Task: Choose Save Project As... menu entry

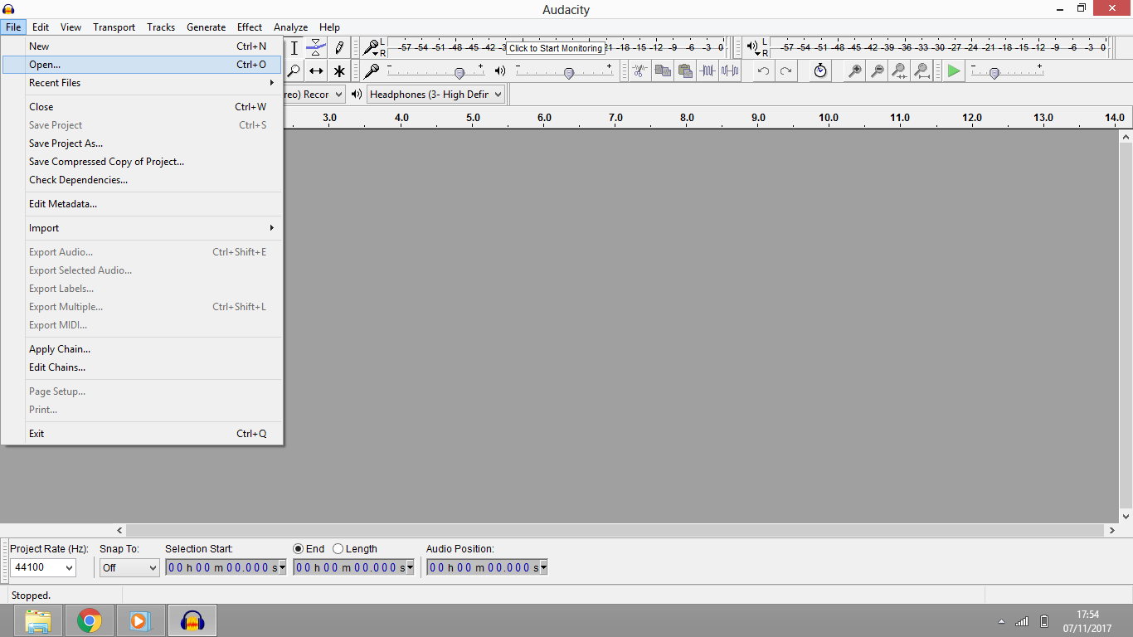Action: (x=142, y=143)
